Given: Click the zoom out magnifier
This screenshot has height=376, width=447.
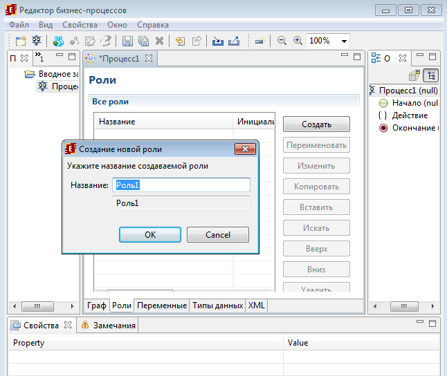Looking at the screenshot, I should 282,41.
